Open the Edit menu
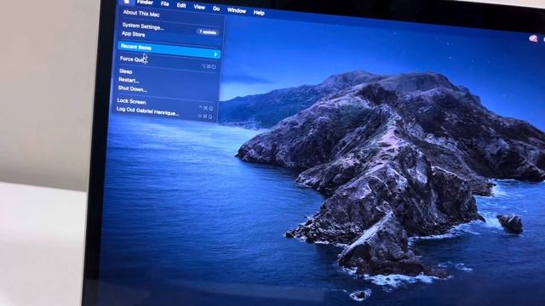Screen dimensions: 545x306 tap(181, 5)
